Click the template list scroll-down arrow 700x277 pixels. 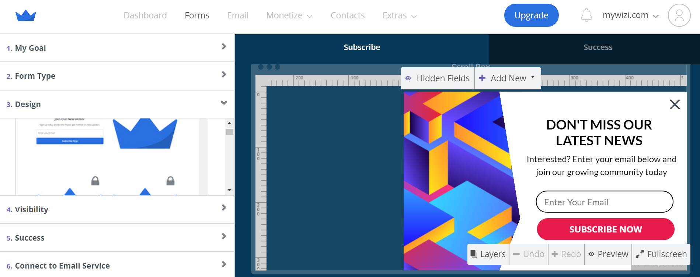pos(229,190)
